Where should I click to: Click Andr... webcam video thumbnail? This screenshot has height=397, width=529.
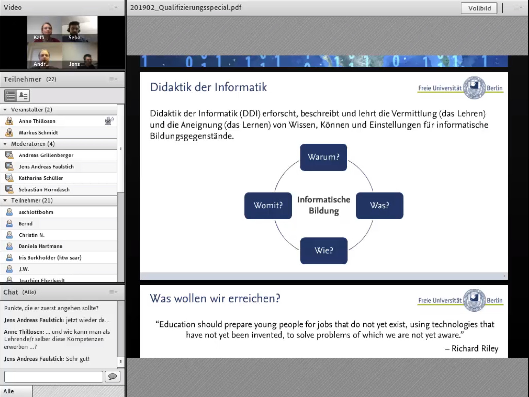(45, 56)
